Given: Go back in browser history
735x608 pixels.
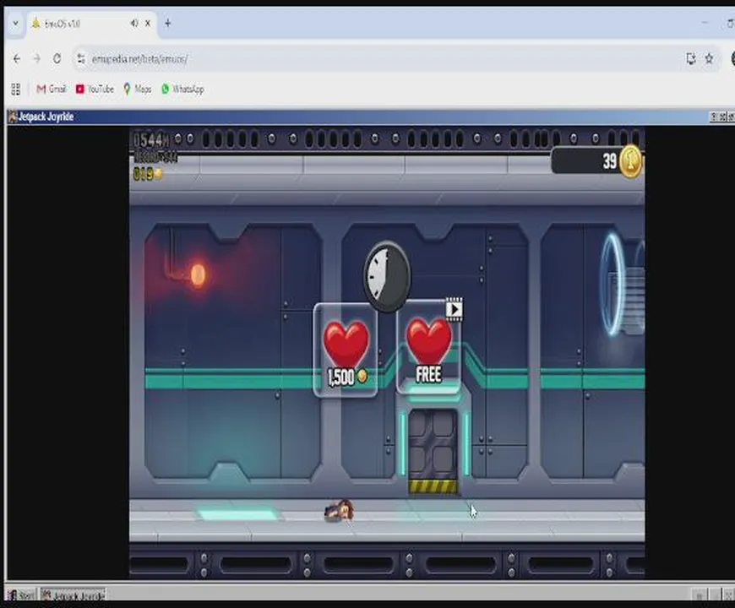Looking at the screenshot, I should pos(17,58).
